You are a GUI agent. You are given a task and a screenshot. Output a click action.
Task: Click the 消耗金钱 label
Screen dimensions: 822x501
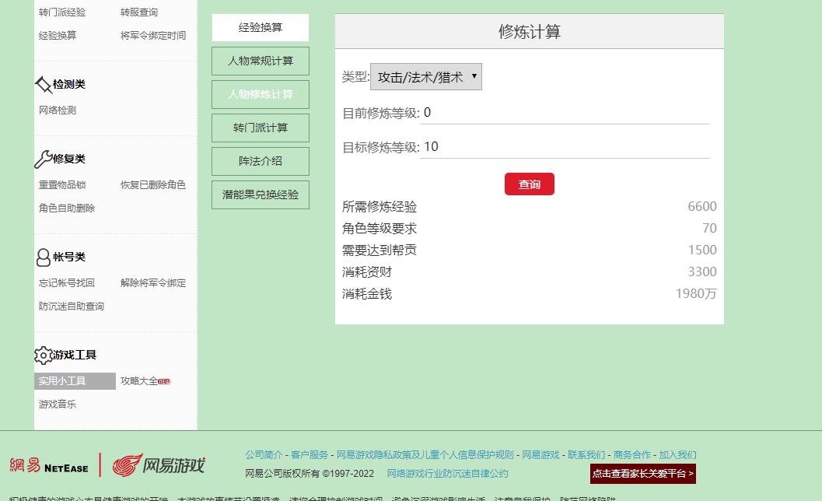click(367, 294)
